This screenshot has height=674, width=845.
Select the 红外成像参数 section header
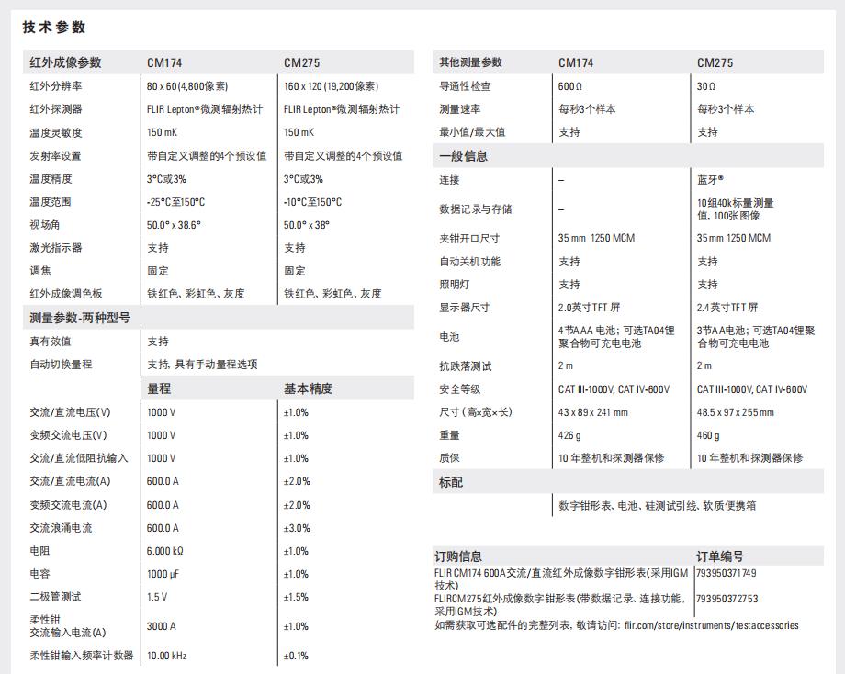pos(65,62)
